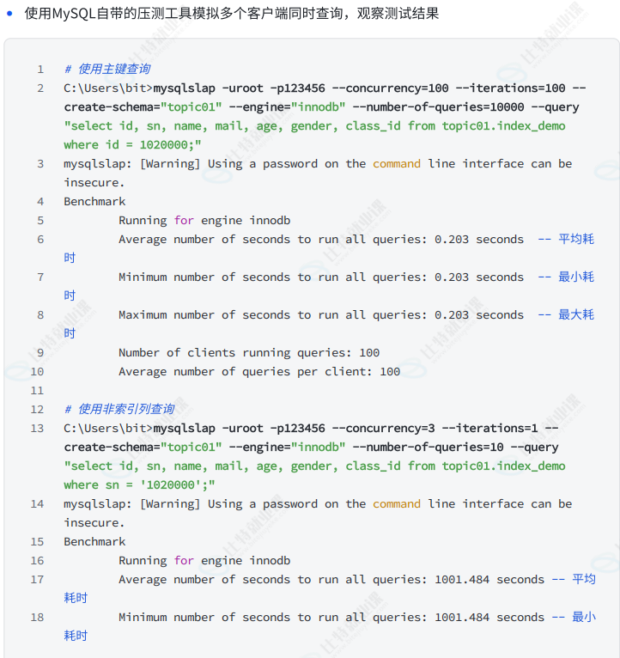This screenshot has width=620, height=658.
Task: Click line number 3 in the gutter
Action: [x=40, y=164]
